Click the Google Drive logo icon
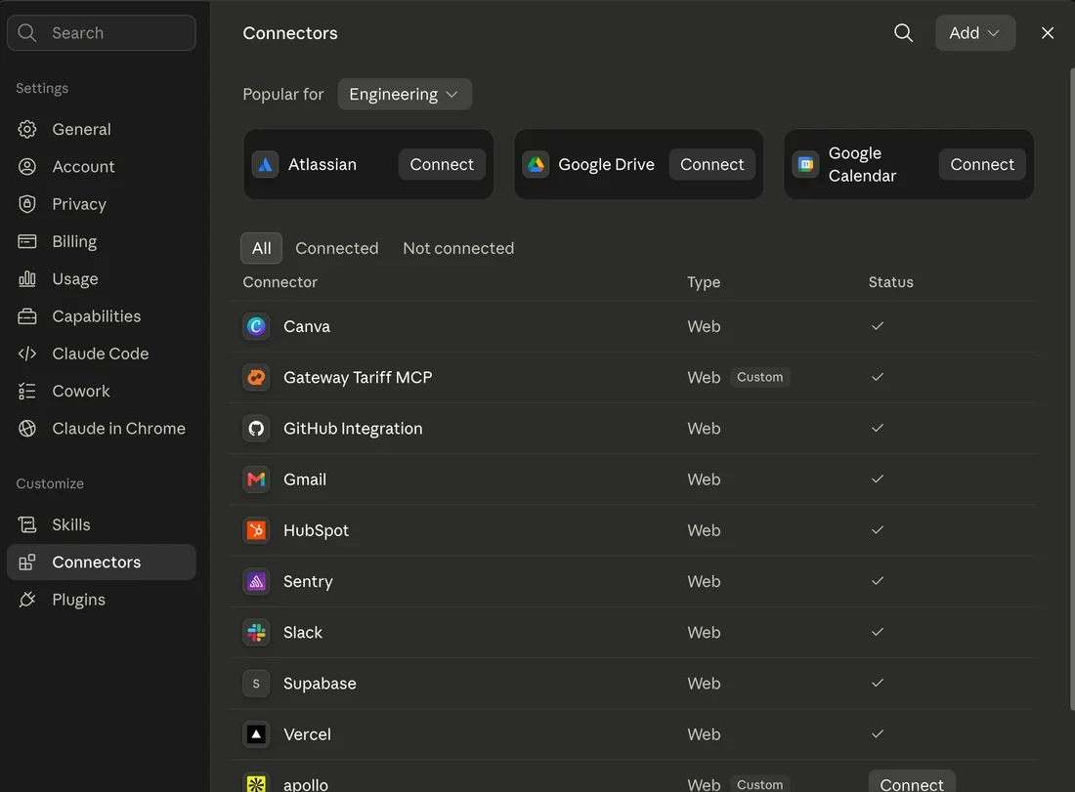Viewport: 1075px width, 792px height. coord(536,164)
